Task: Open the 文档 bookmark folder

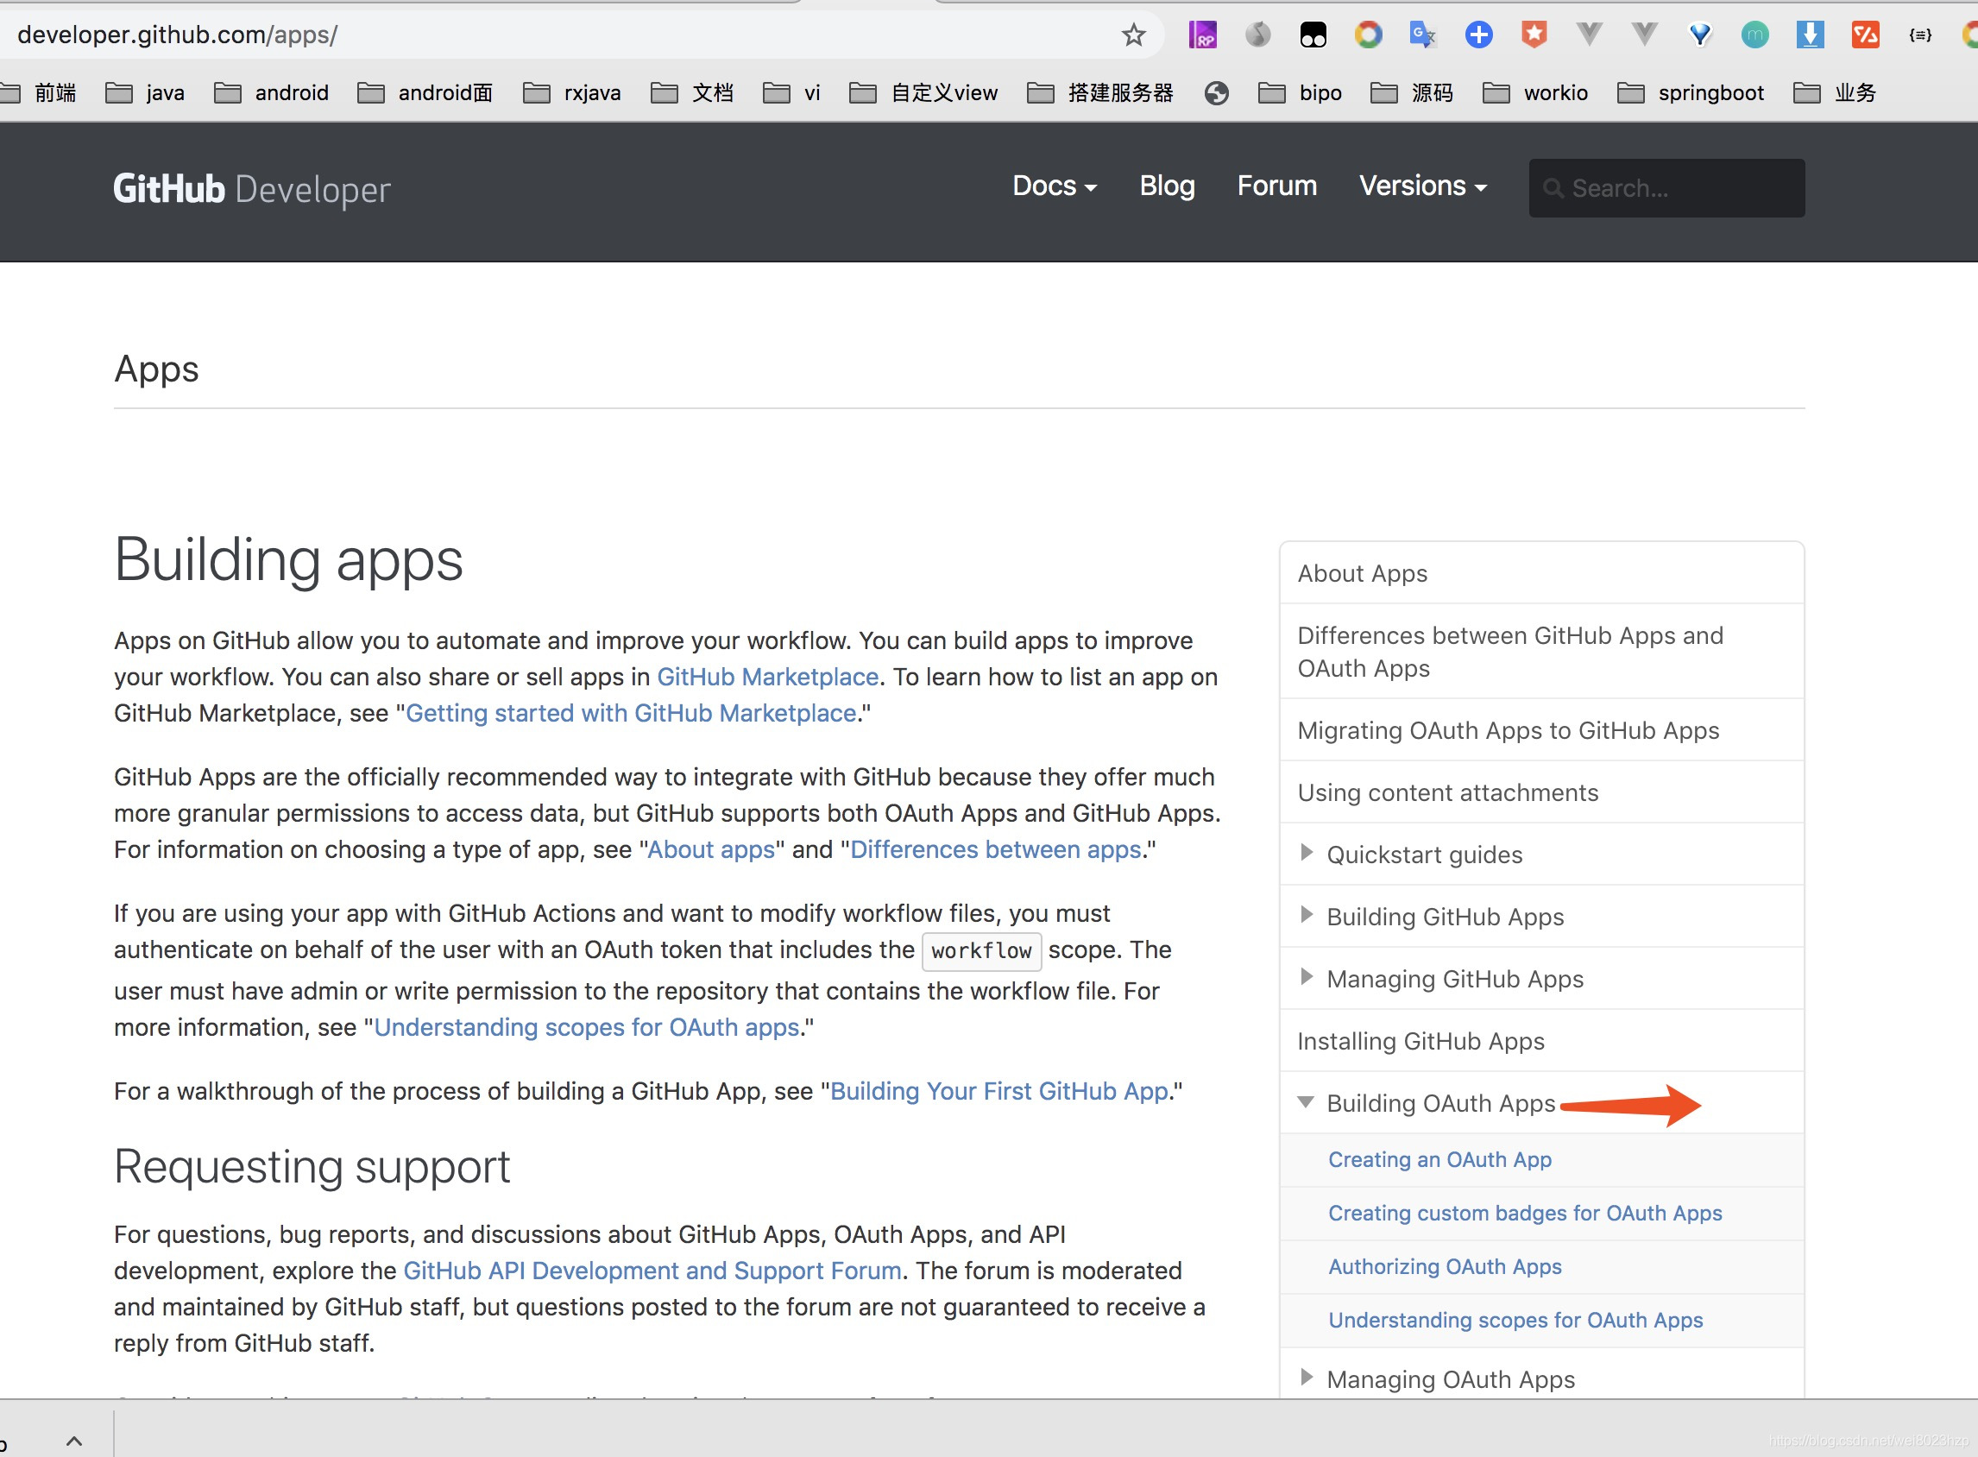Action: tap(691, 92)
